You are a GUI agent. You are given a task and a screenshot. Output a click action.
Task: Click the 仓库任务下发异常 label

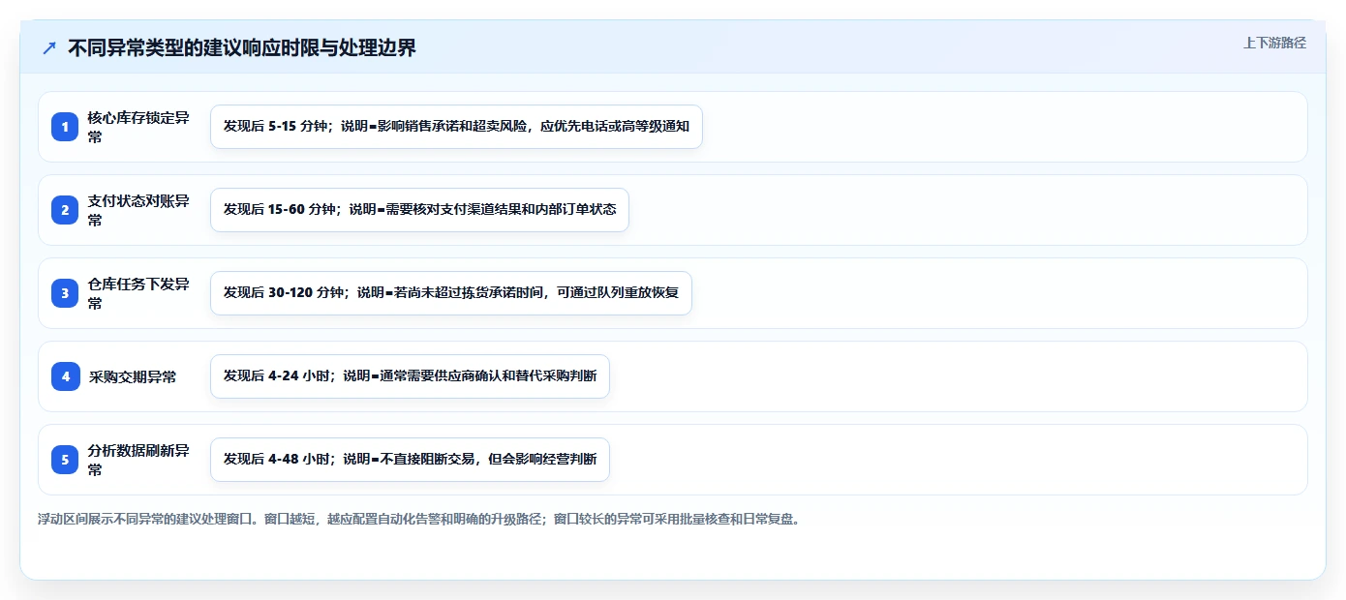point(138,293)
